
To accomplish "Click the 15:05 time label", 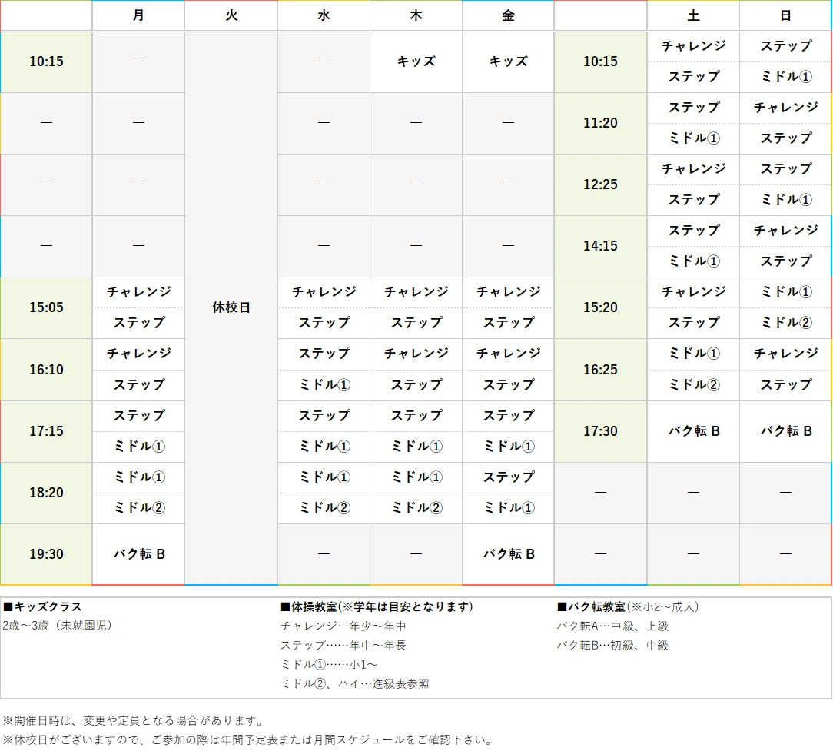I will point(46,307).
